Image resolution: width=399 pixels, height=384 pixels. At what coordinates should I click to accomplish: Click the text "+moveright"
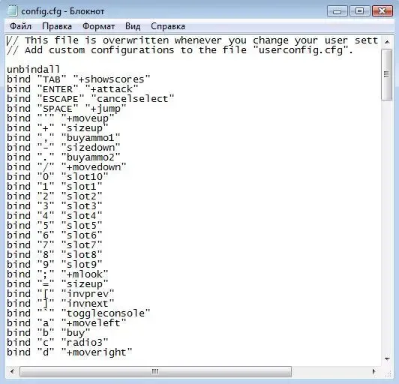pos(97,352)
